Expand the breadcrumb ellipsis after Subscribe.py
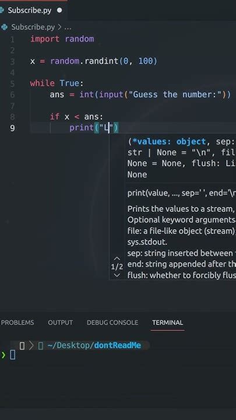This screenshot has width=236, height=420. pyautogui.click(x=68, y=27)
